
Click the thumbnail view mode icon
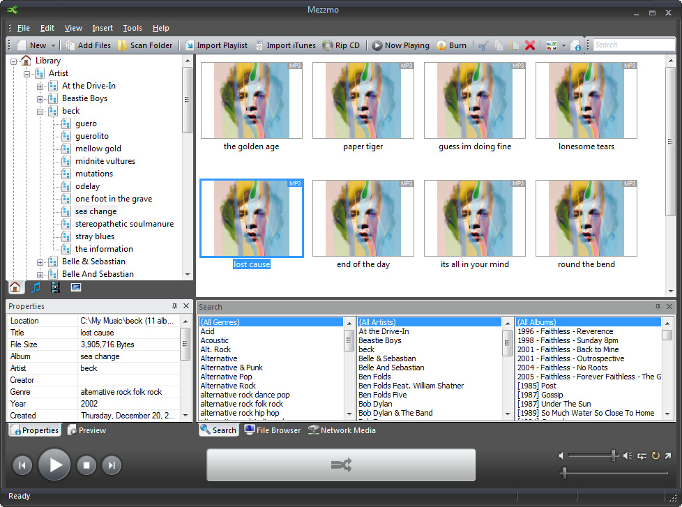click(552, 45)
